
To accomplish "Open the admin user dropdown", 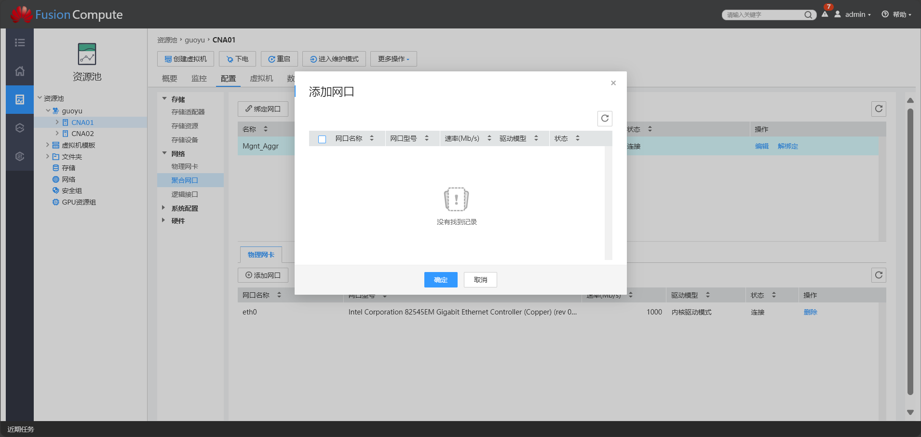I will pyautogui.click(x=858, y=14).
